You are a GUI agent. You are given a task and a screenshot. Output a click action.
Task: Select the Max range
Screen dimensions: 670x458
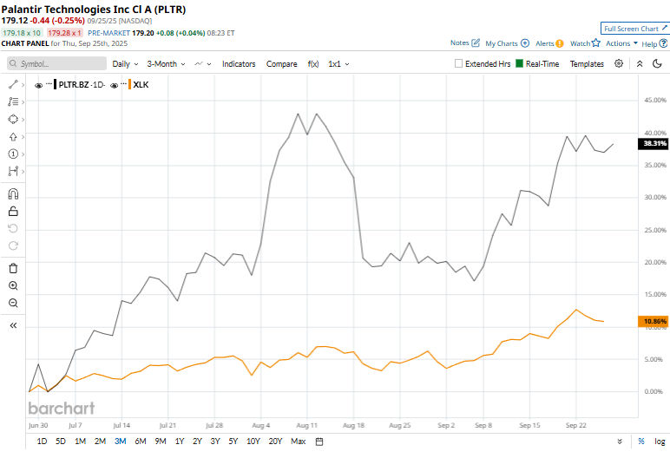pyautogui.click(x=299, y=442)
